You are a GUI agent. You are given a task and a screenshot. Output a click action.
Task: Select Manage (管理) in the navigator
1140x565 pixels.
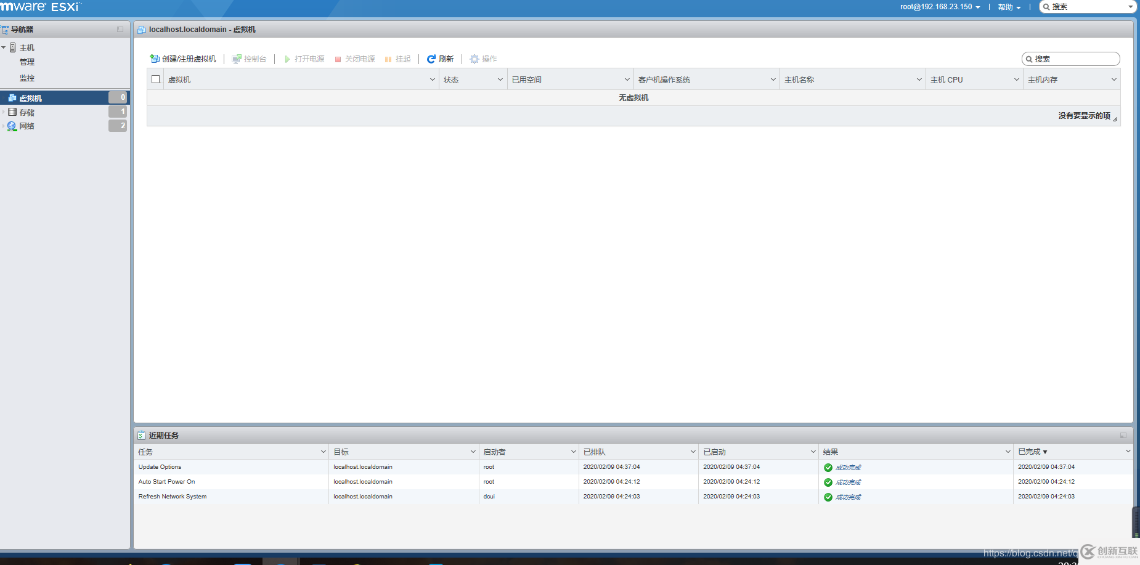tap(27, 62)
